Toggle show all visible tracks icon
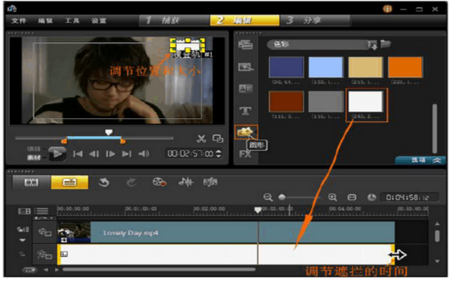The width and height of the screenshot is (451, 282). point(24,211)
